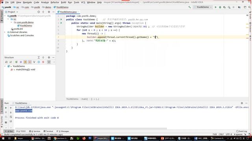
Task: Collapse the com.yootk.demo package node
Action: (x=11, y=22)
